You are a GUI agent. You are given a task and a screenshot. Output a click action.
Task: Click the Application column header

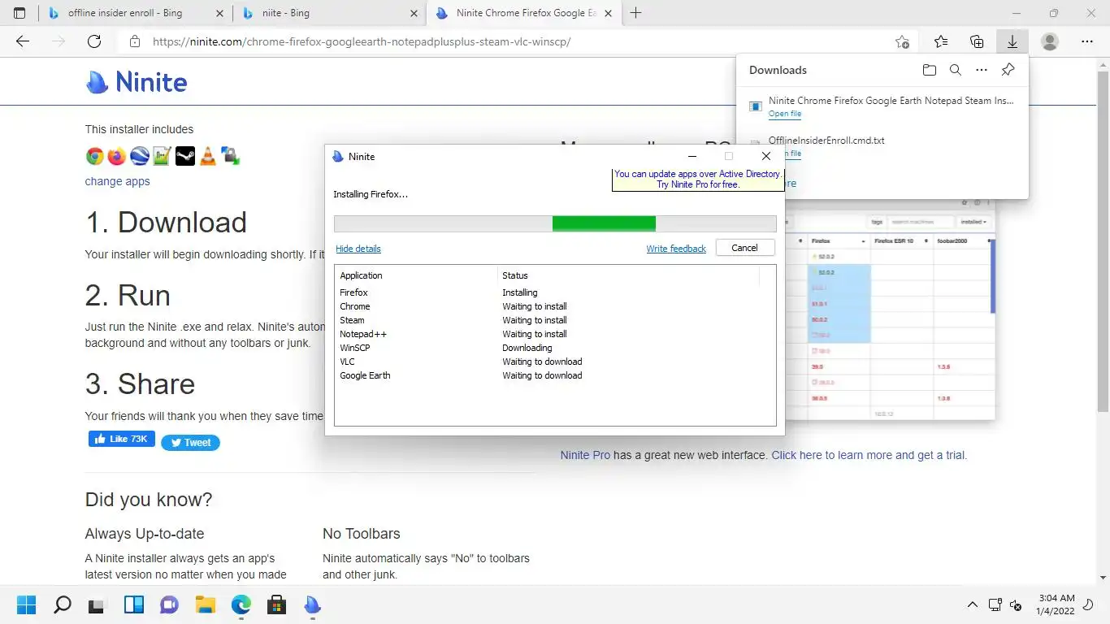pyautogui.click(x=416, y=275)
